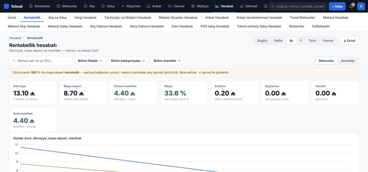The image size is (368, 172).
Task: Open the İstehsal production section
Action: (248, 6)
